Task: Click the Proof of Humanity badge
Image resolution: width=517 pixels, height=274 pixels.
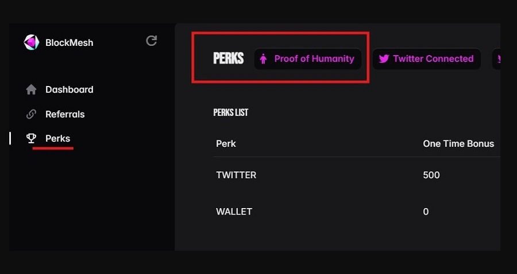Action: click(x=308, y=59)
